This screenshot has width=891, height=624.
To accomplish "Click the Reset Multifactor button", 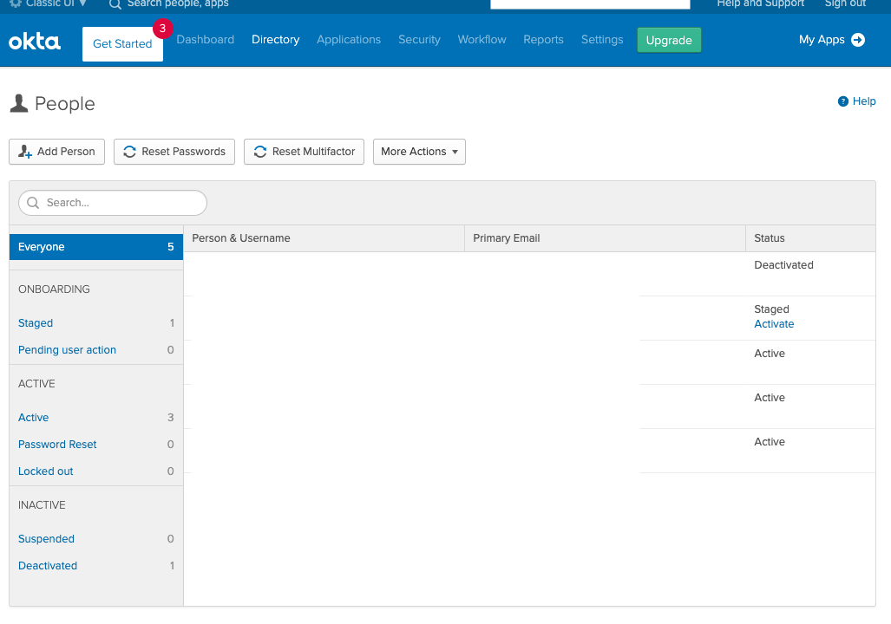I will point(304,152).
